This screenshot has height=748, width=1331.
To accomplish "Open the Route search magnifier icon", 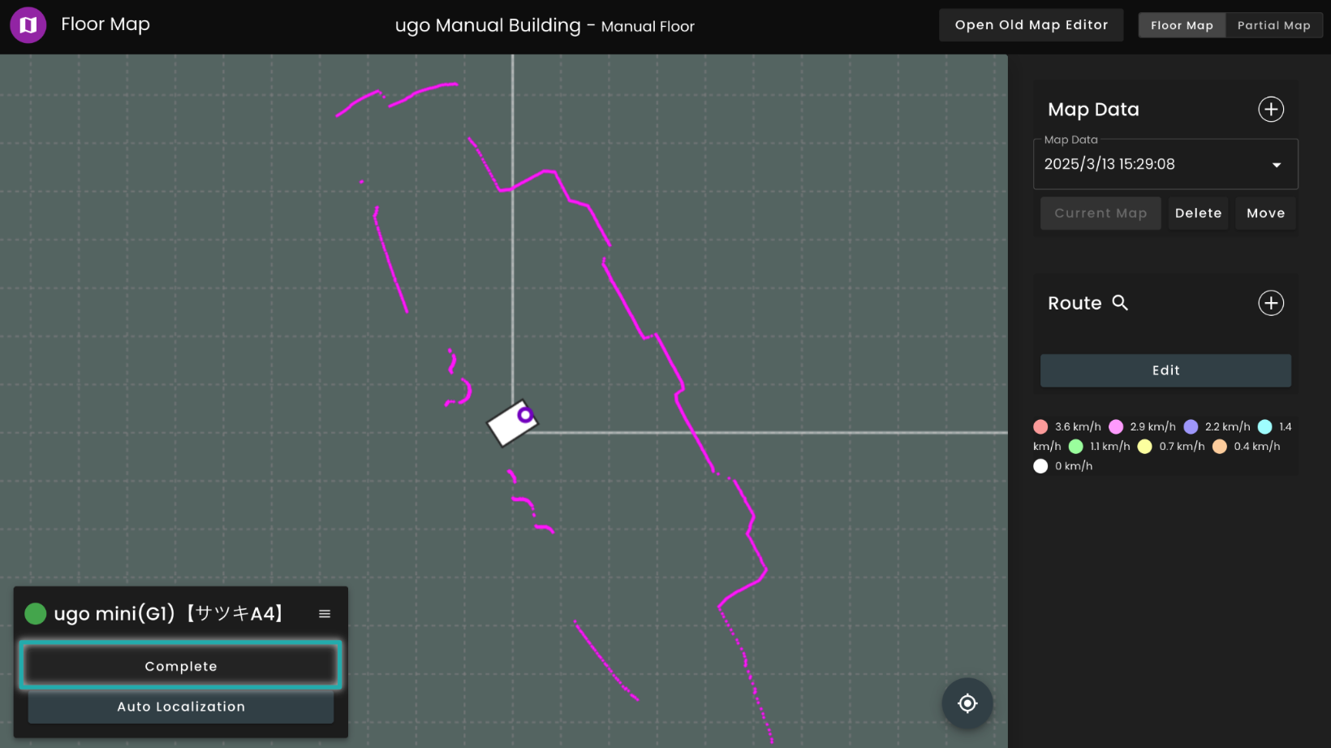I will pos(1122,303).
